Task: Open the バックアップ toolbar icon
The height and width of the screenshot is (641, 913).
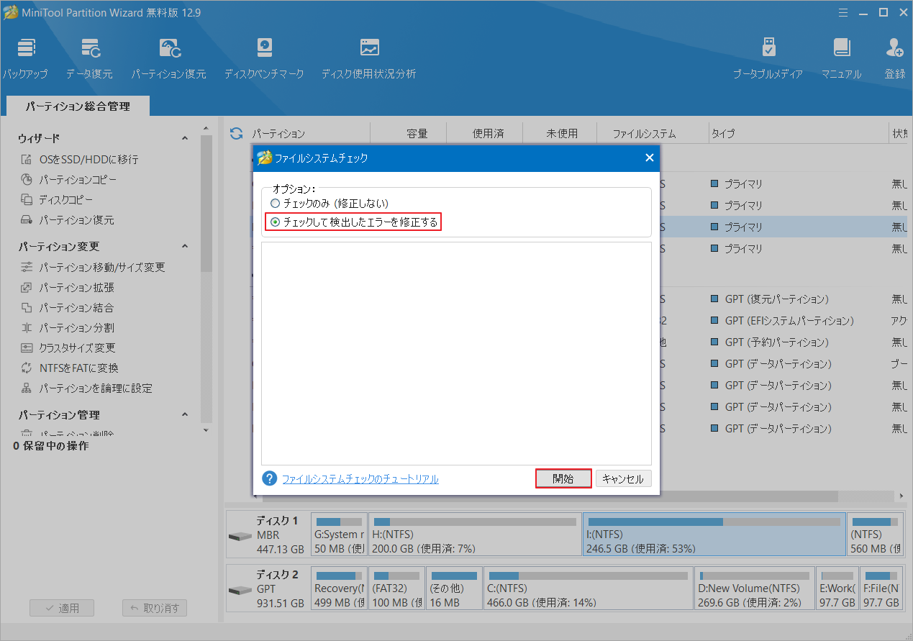Action: click(25, 58)
